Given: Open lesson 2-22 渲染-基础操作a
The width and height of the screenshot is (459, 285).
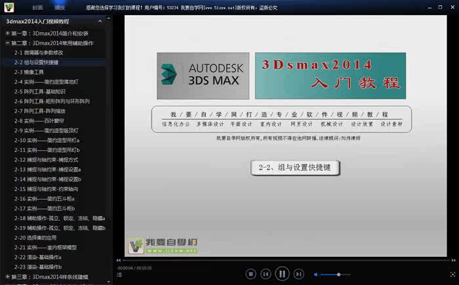Looking at the screenshot, I should click(38, 257).
